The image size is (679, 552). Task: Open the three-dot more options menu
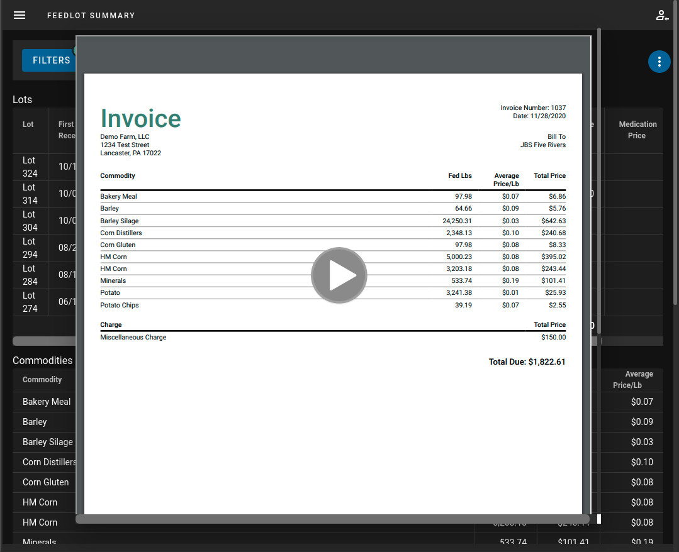(659, 62)
